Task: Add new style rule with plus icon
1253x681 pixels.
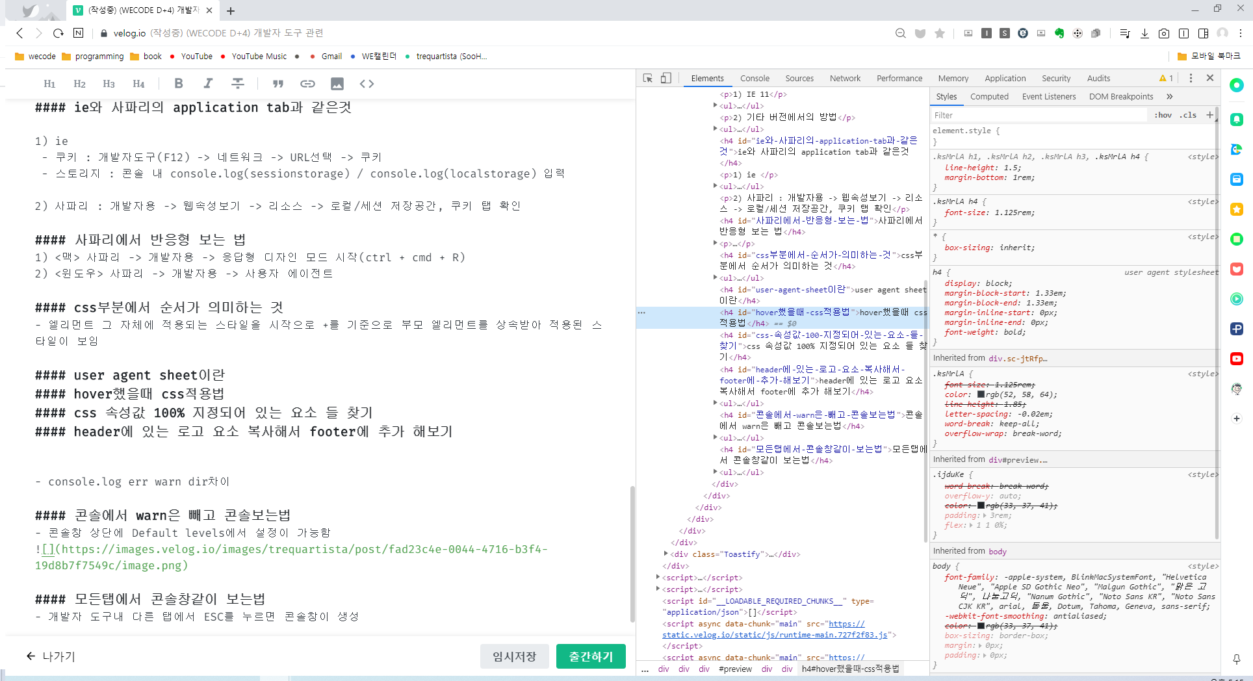Action: pyautogui.click(x=1209, y=115)
